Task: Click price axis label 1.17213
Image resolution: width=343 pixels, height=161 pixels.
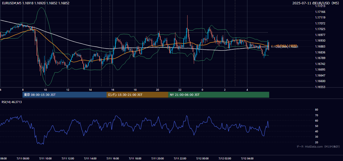Action: (320, 6)
